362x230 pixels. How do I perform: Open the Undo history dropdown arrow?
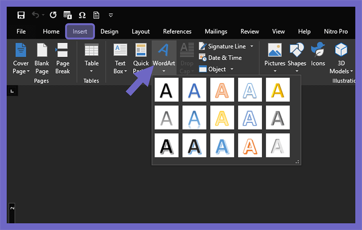[43, 15]
